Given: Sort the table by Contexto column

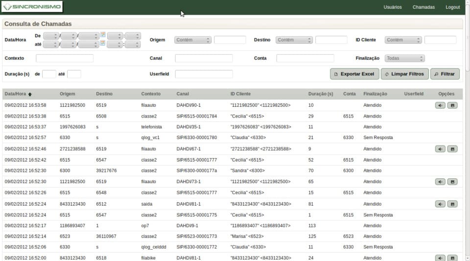Looking at the screenshot, I should coord(151,94).
